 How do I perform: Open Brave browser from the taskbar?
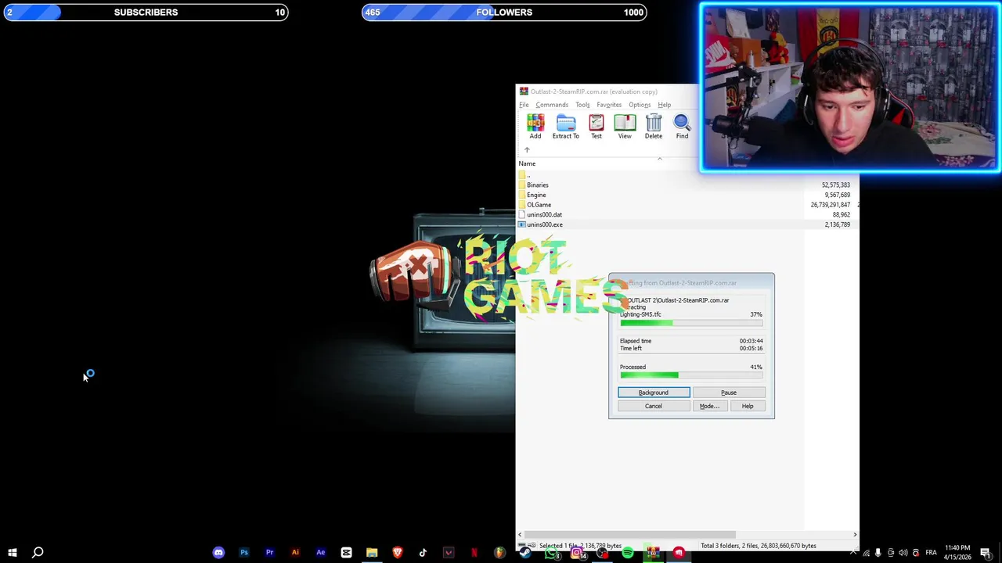(397, 553)
